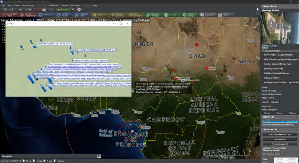Image resolution: width=299 pixels, height=163 pixels.
Task: Click the airfield photo thumbnail
Action: pyautogui.click(x=280, y=28)
